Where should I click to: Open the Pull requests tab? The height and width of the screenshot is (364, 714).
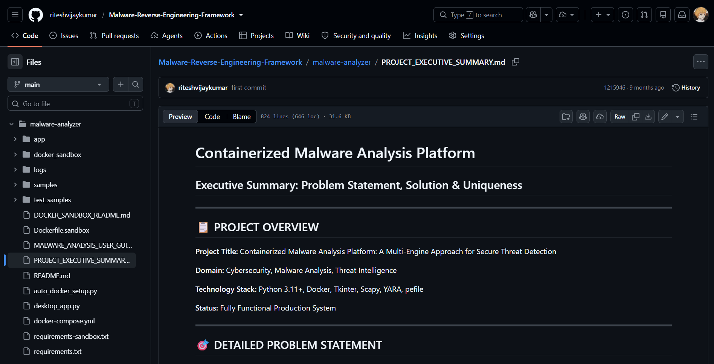coord(114,35)
